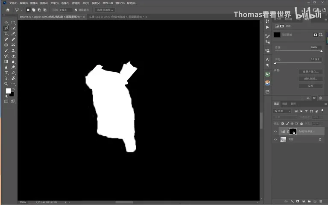Select the Blur tool

(x=13, y=61)
